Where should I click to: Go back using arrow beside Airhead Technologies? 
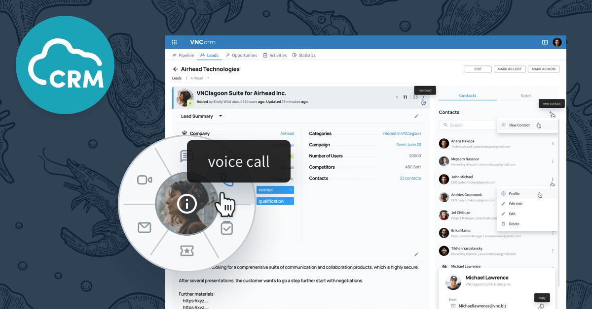coord(175,69)
